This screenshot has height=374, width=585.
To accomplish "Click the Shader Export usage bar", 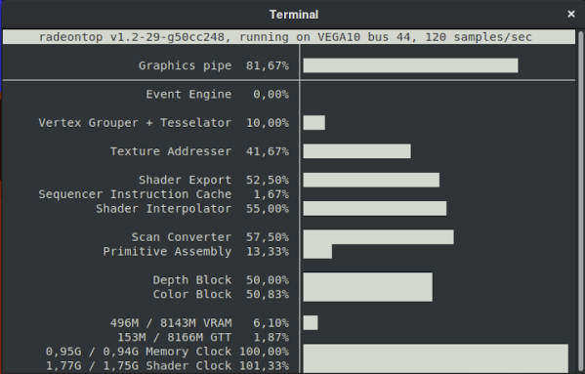I will point(371,180).
